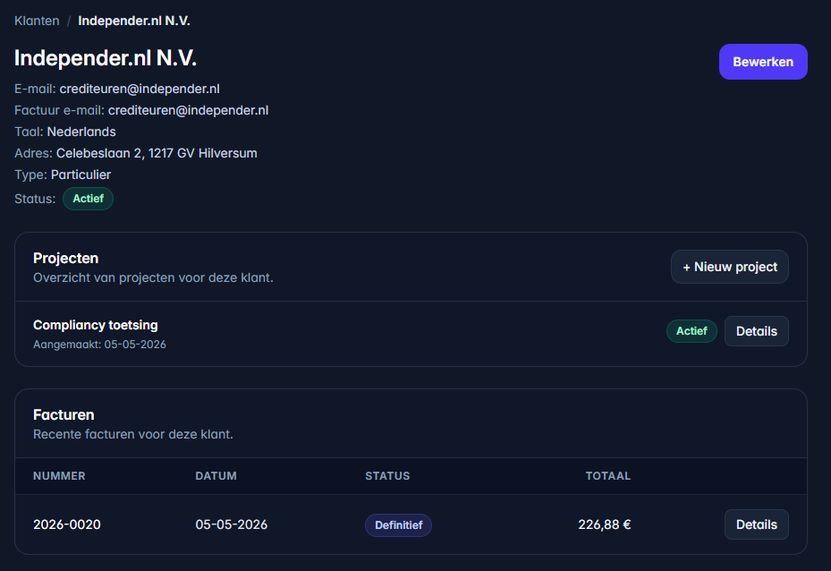The image size is (831, 571).
Task: Click the NUMMER column header
Action: click(x=59, y=476)
